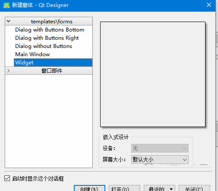Click the 关闭 button
Screen dimensions: 218x191
click(x=194, y=188)
